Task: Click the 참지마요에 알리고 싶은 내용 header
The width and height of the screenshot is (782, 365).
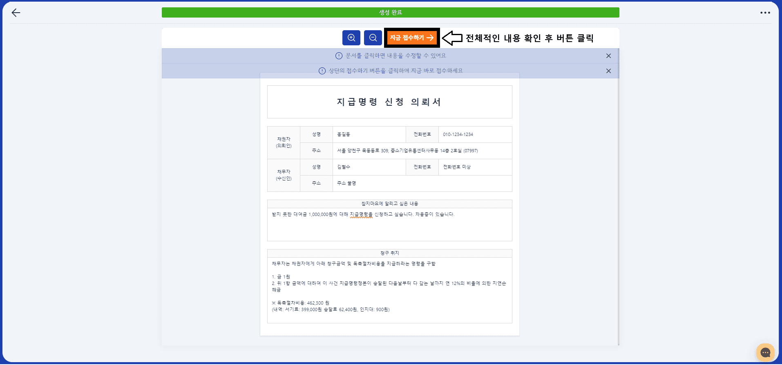Action: pyautogui.click(x=390, y=204)
